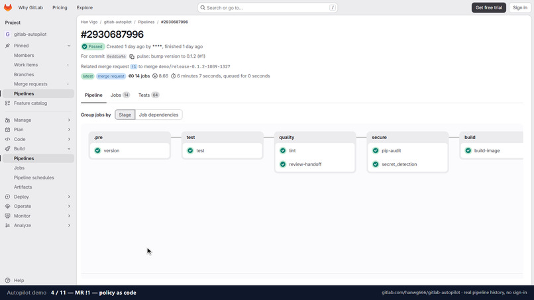
Task: Group jobs by Stage
Action: [125, 115]
